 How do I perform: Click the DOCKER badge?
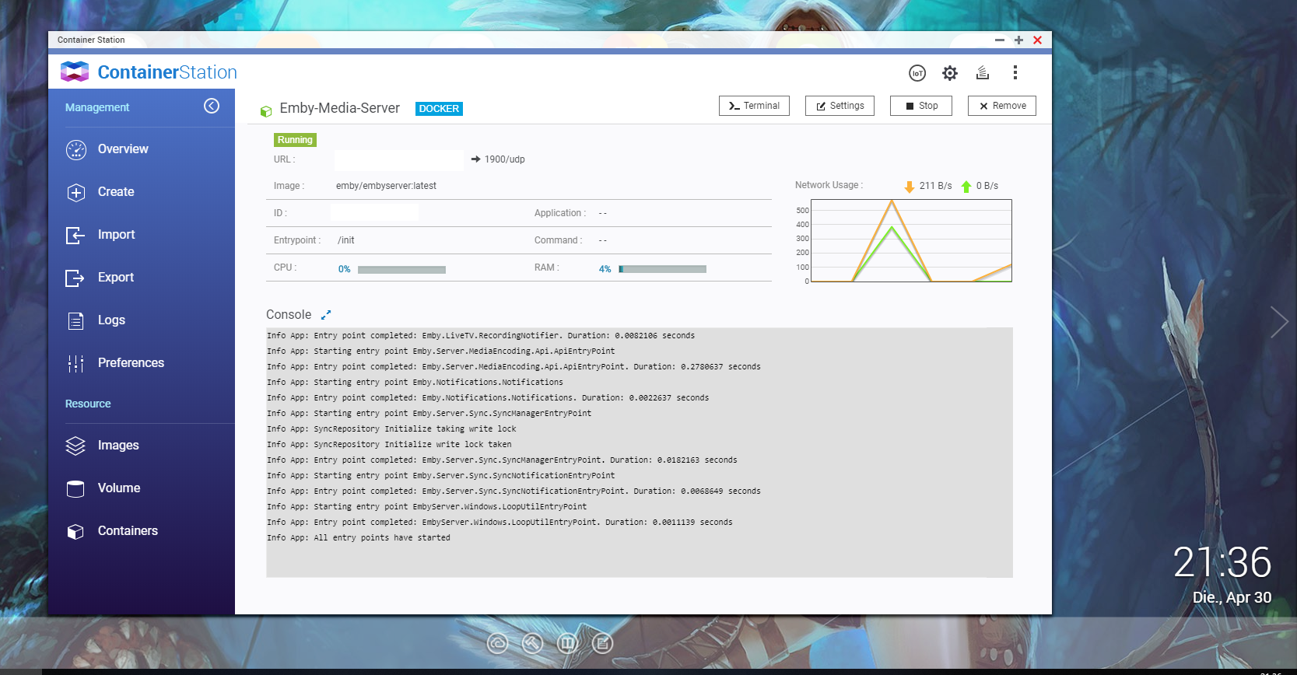[x=439, y=109]
